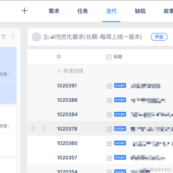This screenshot has width=173, height=173.
Task: Select ID 1020365
Action: click(x=67, y=143)
